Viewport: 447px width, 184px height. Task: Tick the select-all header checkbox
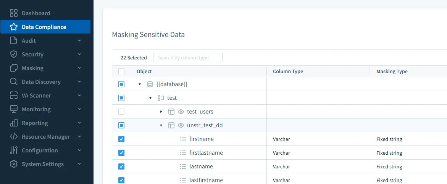121,71
